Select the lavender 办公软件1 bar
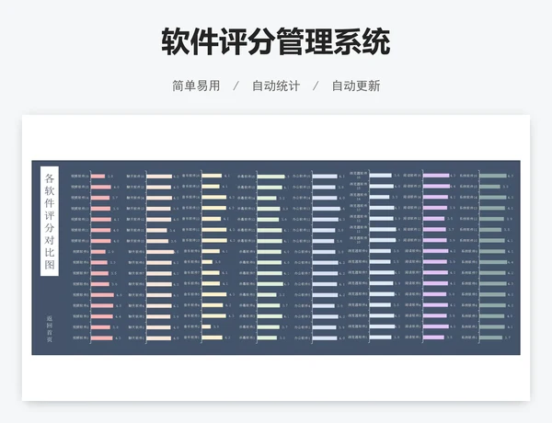 tap(325, 337)
